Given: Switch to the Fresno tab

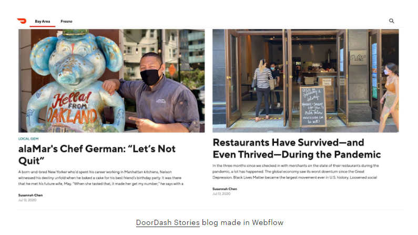Looking at the screenshot, I should coord(66,22).
